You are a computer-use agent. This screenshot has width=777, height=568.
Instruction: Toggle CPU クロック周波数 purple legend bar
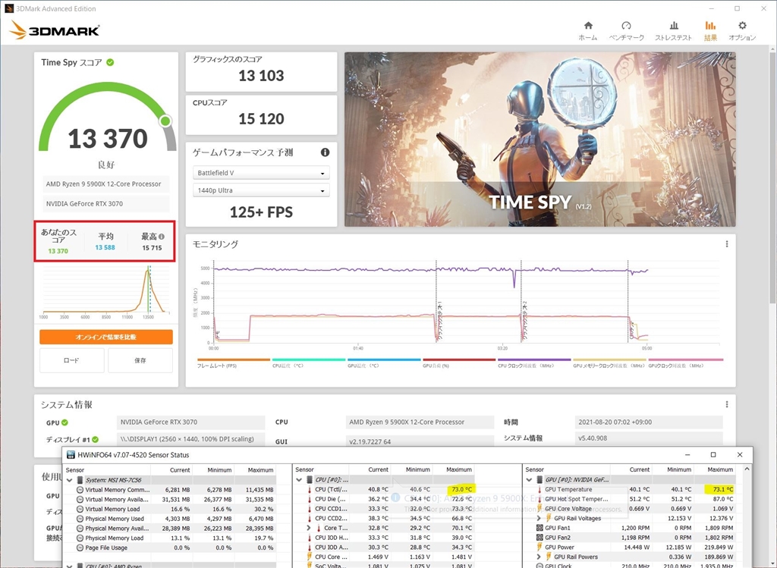click(x=534, y=360)
